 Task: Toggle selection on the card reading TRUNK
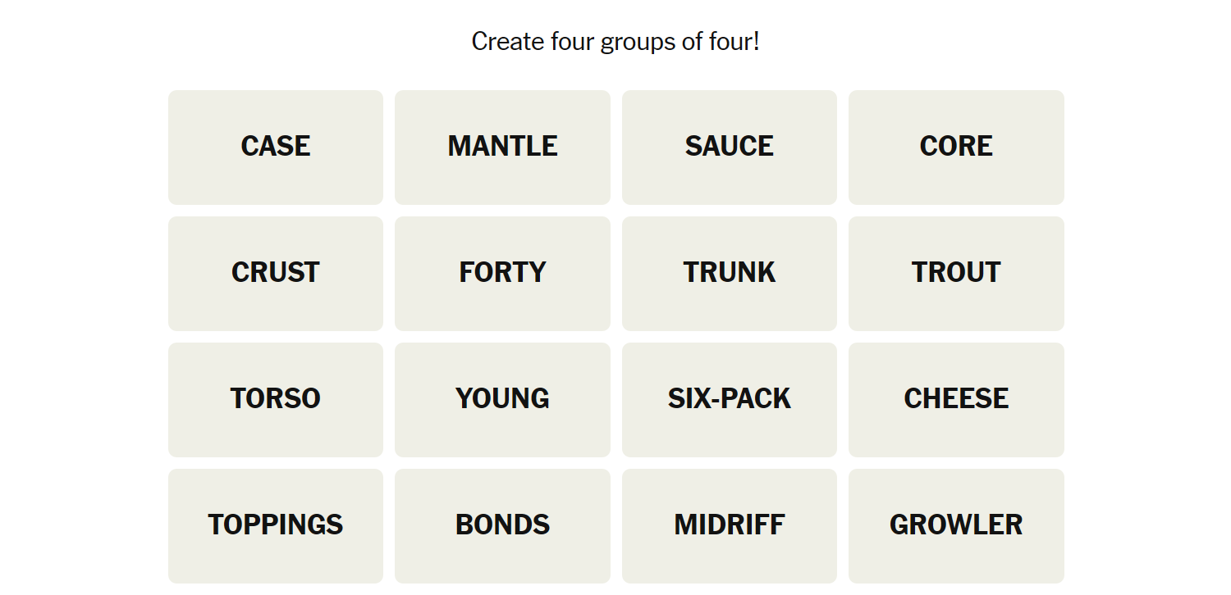click(x=729, y=274)
